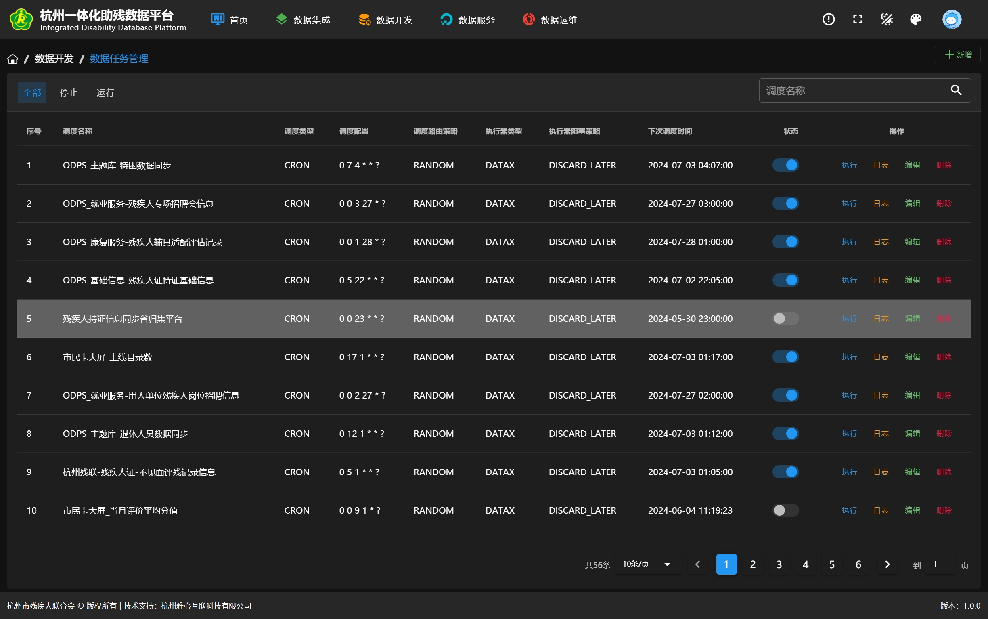Open the 首页 home menu
988x619 pixels.
tap(230, 20)
